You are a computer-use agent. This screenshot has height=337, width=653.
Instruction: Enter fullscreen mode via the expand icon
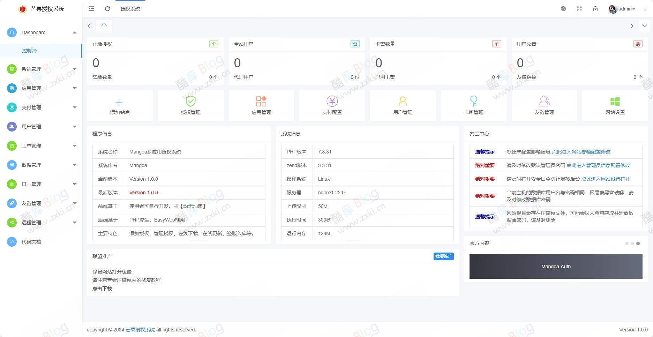pos(579,9)
